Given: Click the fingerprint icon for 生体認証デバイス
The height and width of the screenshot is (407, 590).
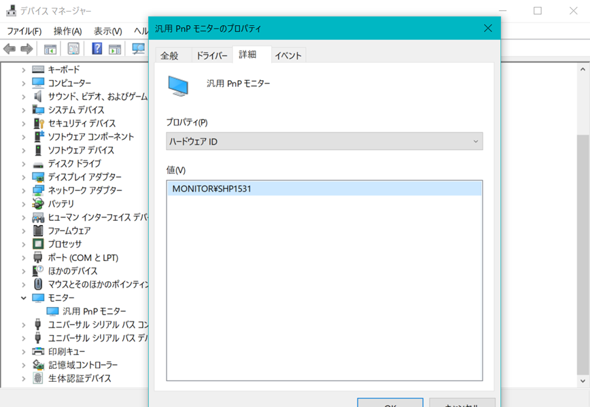Looking at the screenshot, I should pyautogui.click(x=38, y=378).
